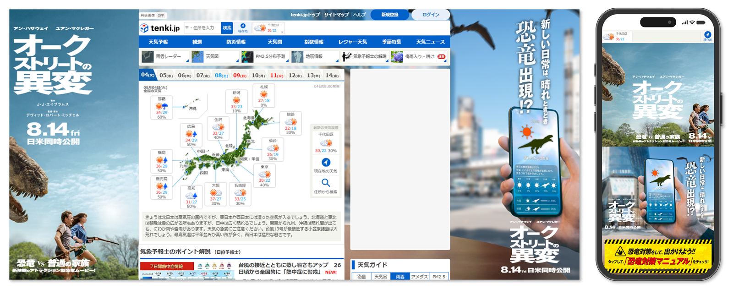Viewport: 733px width, 289px height.
Task: Open the 防災情報 menu
Action: click(236, 42)
